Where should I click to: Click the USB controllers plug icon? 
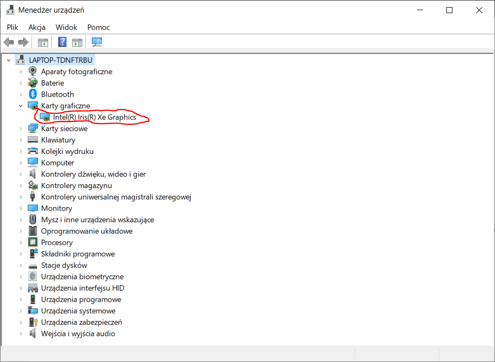pyautogui.click(x=32, y=196)
